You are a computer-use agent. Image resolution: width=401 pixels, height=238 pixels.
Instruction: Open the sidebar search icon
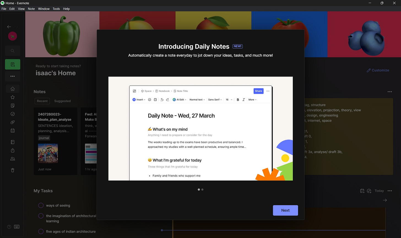[x=12, y=51]
